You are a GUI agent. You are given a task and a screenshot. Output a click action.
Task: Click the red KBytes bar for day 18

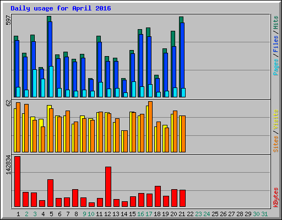click(x=158, y=196)
